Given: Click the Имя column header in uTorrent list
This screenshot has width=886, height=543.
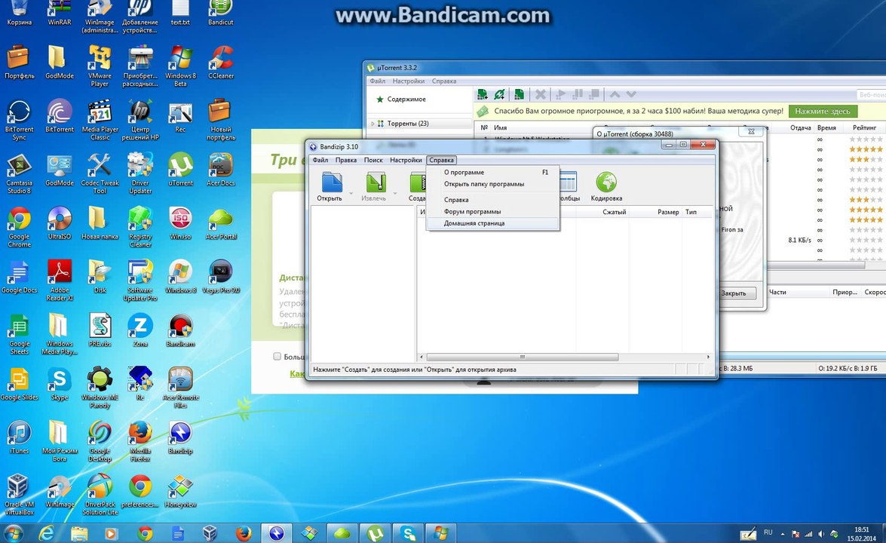Looking at the screenshot, I should [x=501, y=127].
